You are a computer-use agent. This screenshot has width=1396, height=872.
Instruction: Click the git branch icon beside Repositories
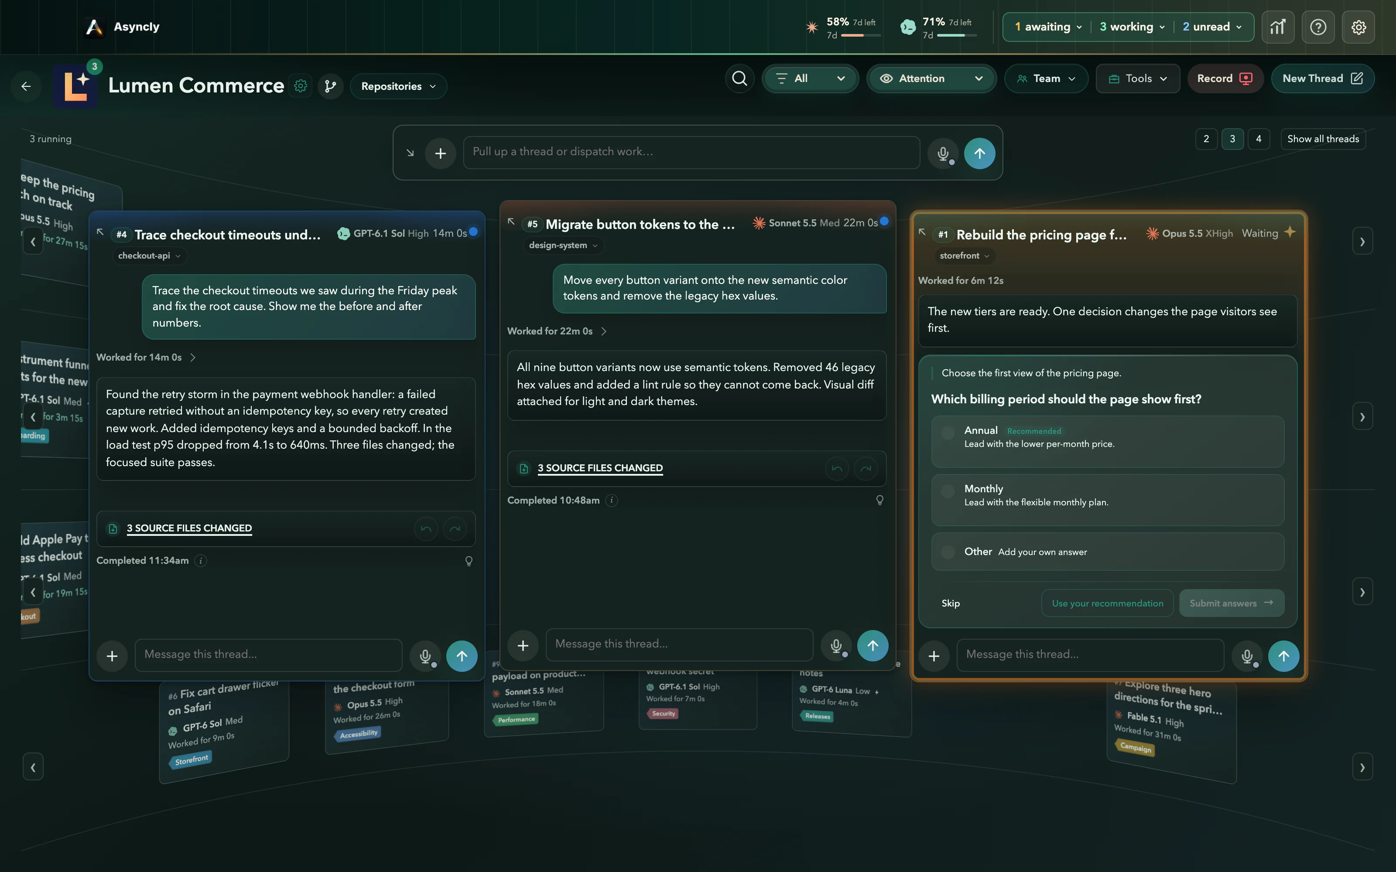[331, 86]
